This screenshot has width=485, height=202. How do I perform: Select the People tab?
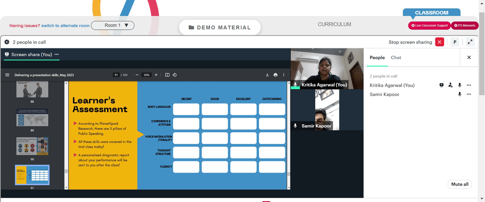pos(377,58)
